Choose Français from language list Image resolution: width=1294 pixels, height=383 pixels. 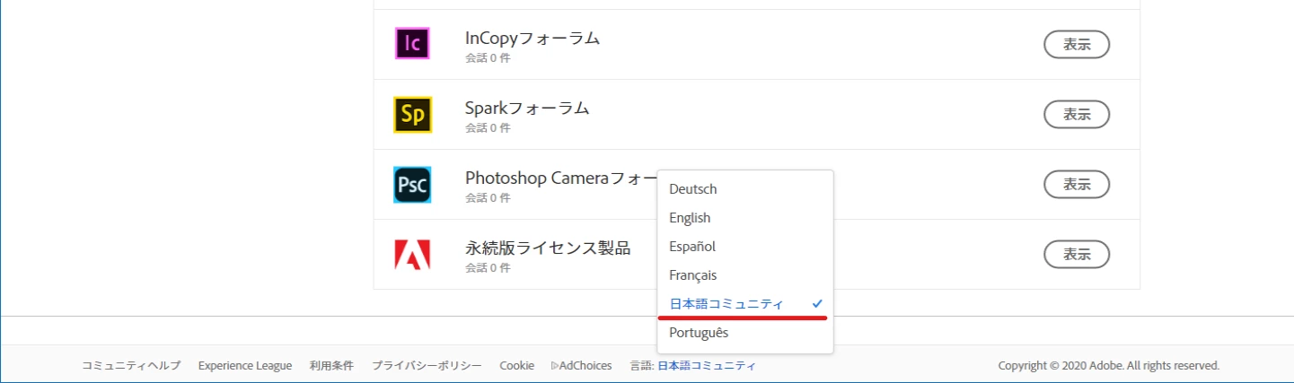pyautogui.click(x=745, y=275)
